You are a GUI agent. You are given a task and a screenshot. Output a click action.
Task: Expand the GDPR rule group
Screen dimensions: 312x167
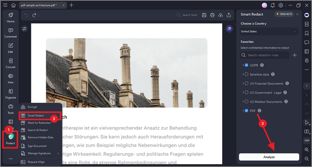click(243, 65)
